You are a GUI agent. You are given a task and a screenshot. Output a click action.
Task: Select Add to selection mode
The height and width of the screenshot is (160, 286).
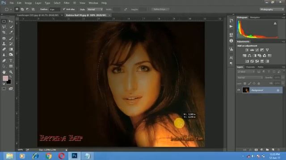(x=22, y=9)
